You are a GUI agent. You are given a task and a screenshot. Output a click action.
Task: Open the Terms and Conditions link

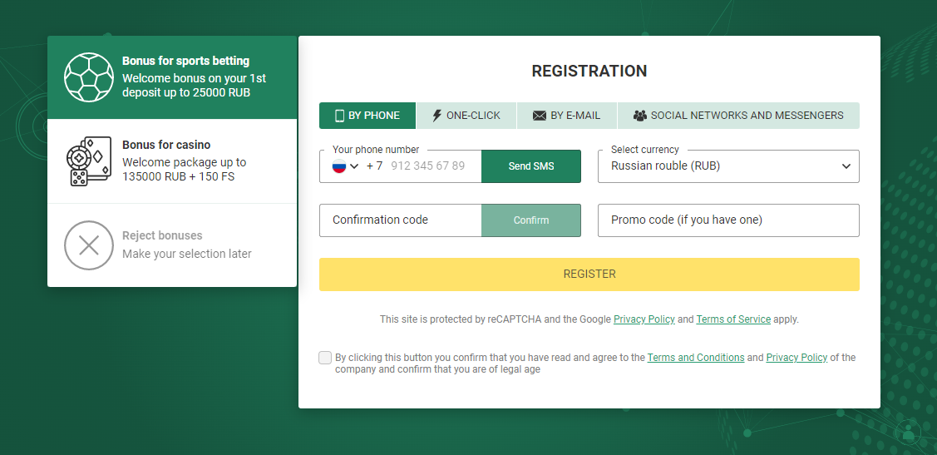click(695, 358)
